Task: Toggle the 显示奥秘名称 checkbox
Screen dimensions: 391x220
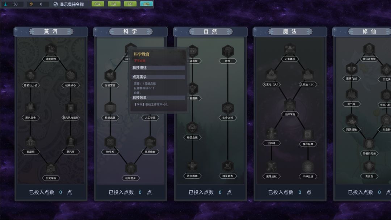Action: 55,4
